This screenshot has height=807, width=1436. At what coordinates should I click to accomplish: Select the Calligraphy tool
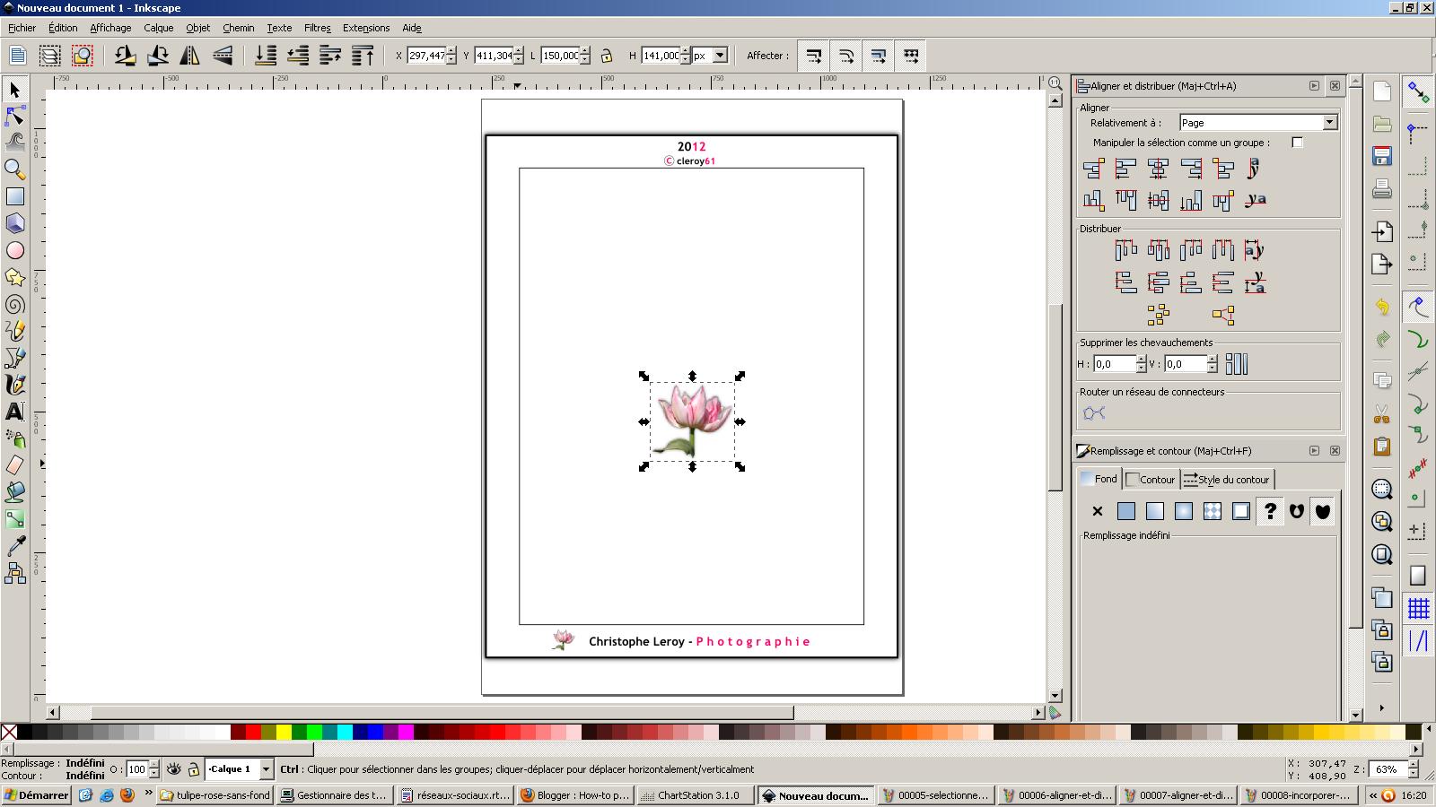[14, 386]
